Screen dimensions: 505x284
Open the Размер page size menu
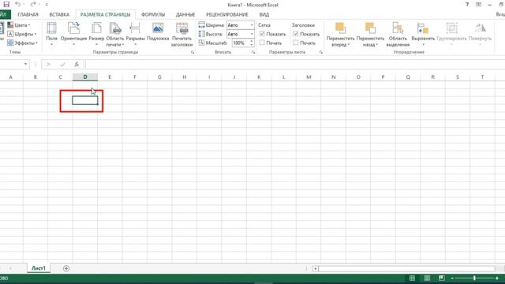pyautogui.click(x=96, y=34)
